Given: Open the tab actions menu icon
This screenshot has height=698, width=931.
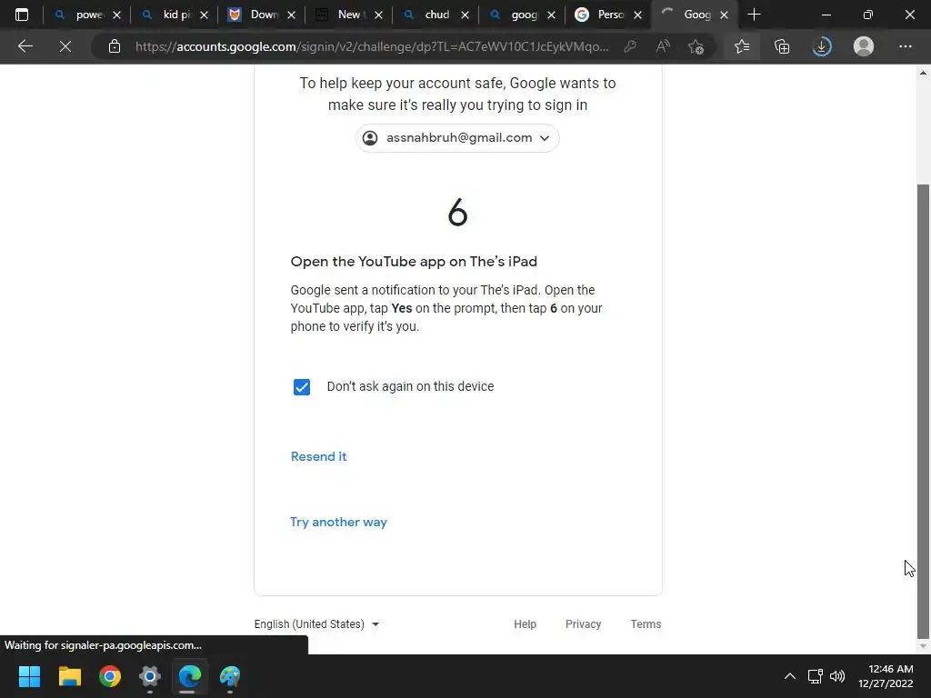Looking at the screenshot, I should [x=22, y=15].
